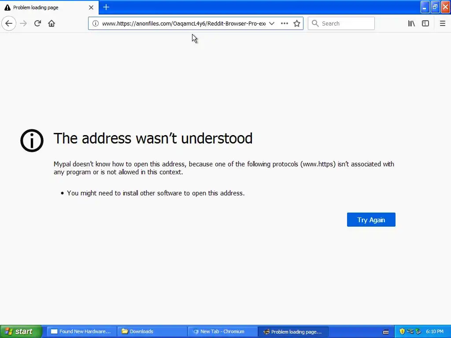Click the Try Again button
This screenshot has width=451, height=338.
(371, 220)
